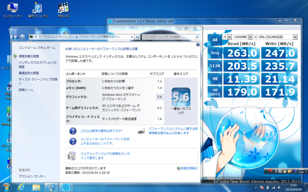Open the 操作マニュアル desktop shortcut

[x=38, y=10]
